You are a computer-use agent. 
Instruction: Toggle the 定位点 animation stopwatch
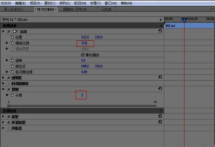pyautogui.click(x=12, y=66)
